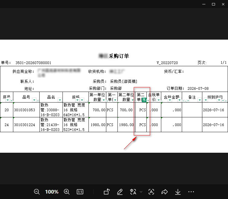Image resolution: width=228 pixels, height=199 pixels.
Task: Click the order number 3501-202607080001
Action: (x=33, y=63)
